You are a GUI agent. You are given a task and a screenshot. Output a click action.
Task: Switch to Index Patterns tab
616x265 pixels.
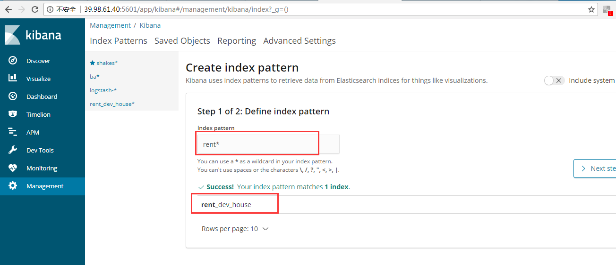click(119, 41)
